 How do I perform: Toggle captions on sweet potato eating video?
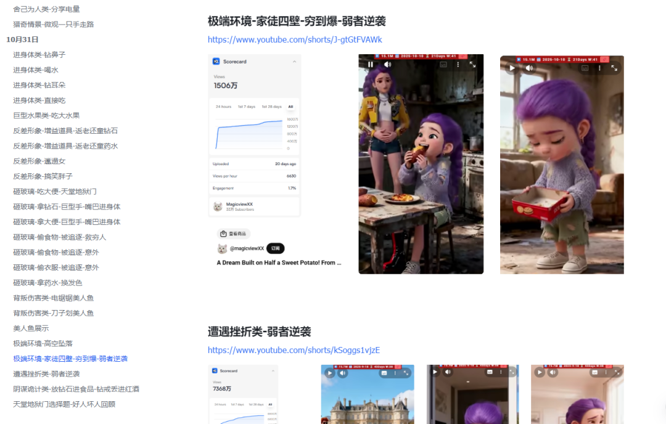point(443,65)
